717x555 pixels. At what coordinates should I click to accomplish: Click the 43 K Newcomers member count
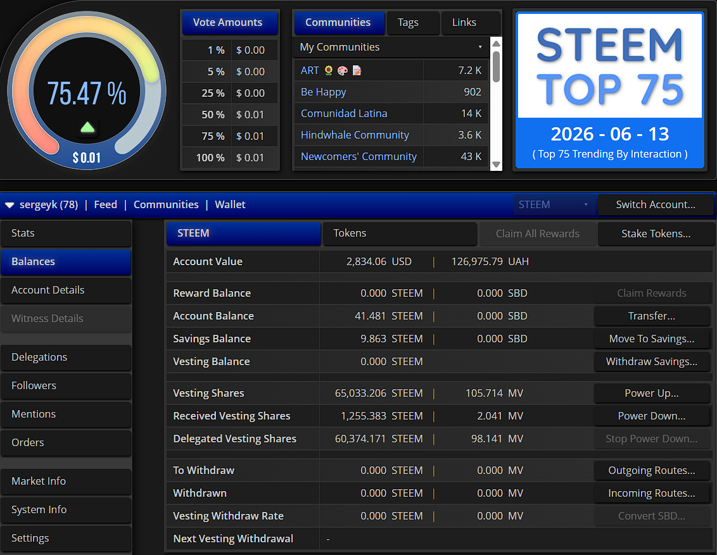click(x=471, y=156)
